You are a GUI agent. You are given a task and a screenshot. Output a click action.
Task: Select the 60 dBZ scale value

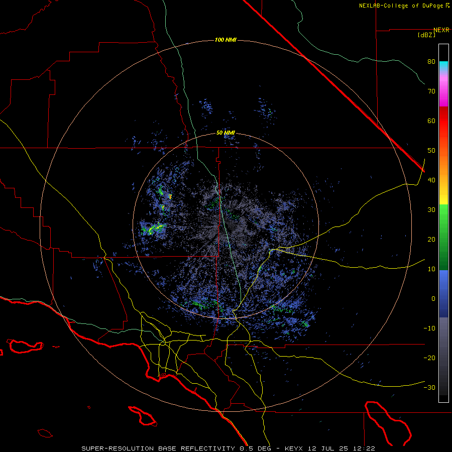pyautogui.click(x=431, y=121)
